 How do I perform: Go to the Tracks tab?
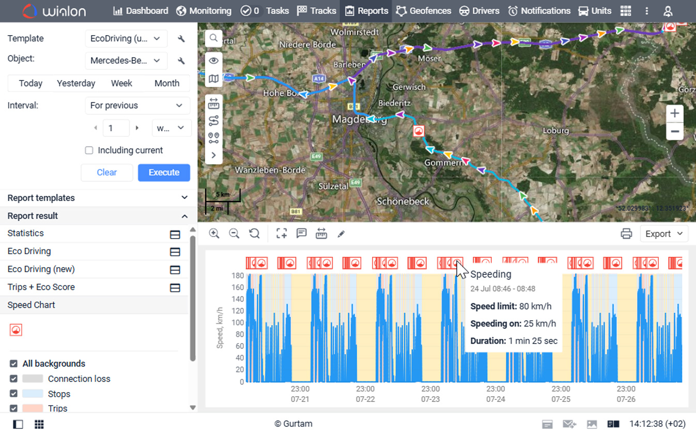(x=317, y=11)
